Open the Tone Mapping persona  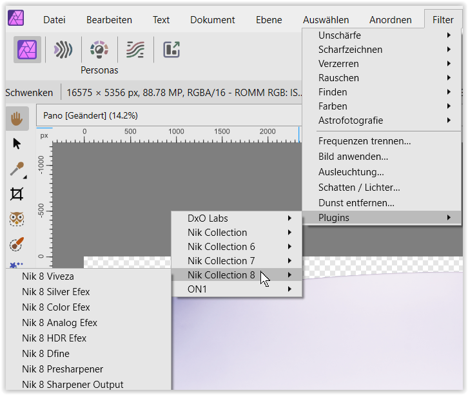(x=135, y=50)
